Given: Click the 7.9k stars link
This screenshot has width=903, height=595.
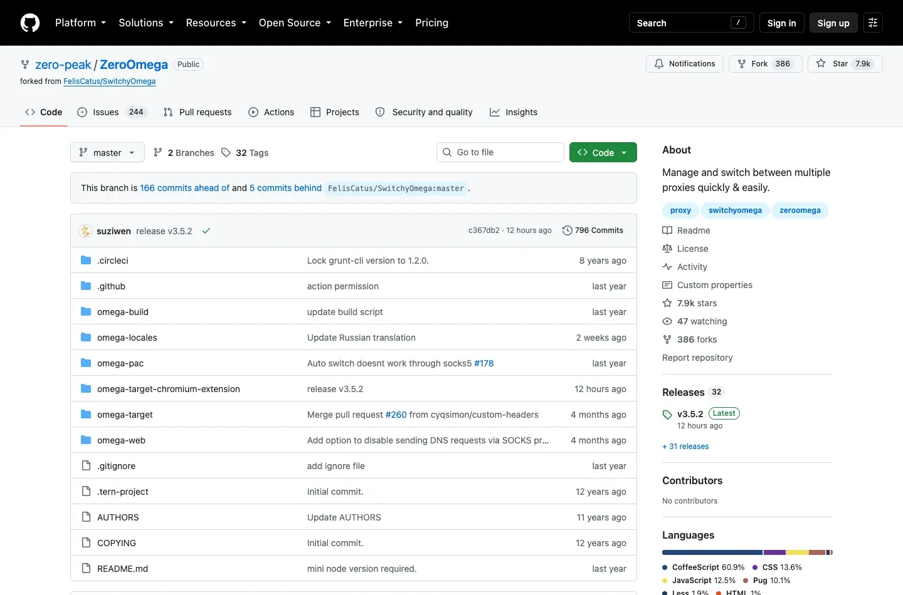Looking at the screenshot, I should tap(690, 303).
